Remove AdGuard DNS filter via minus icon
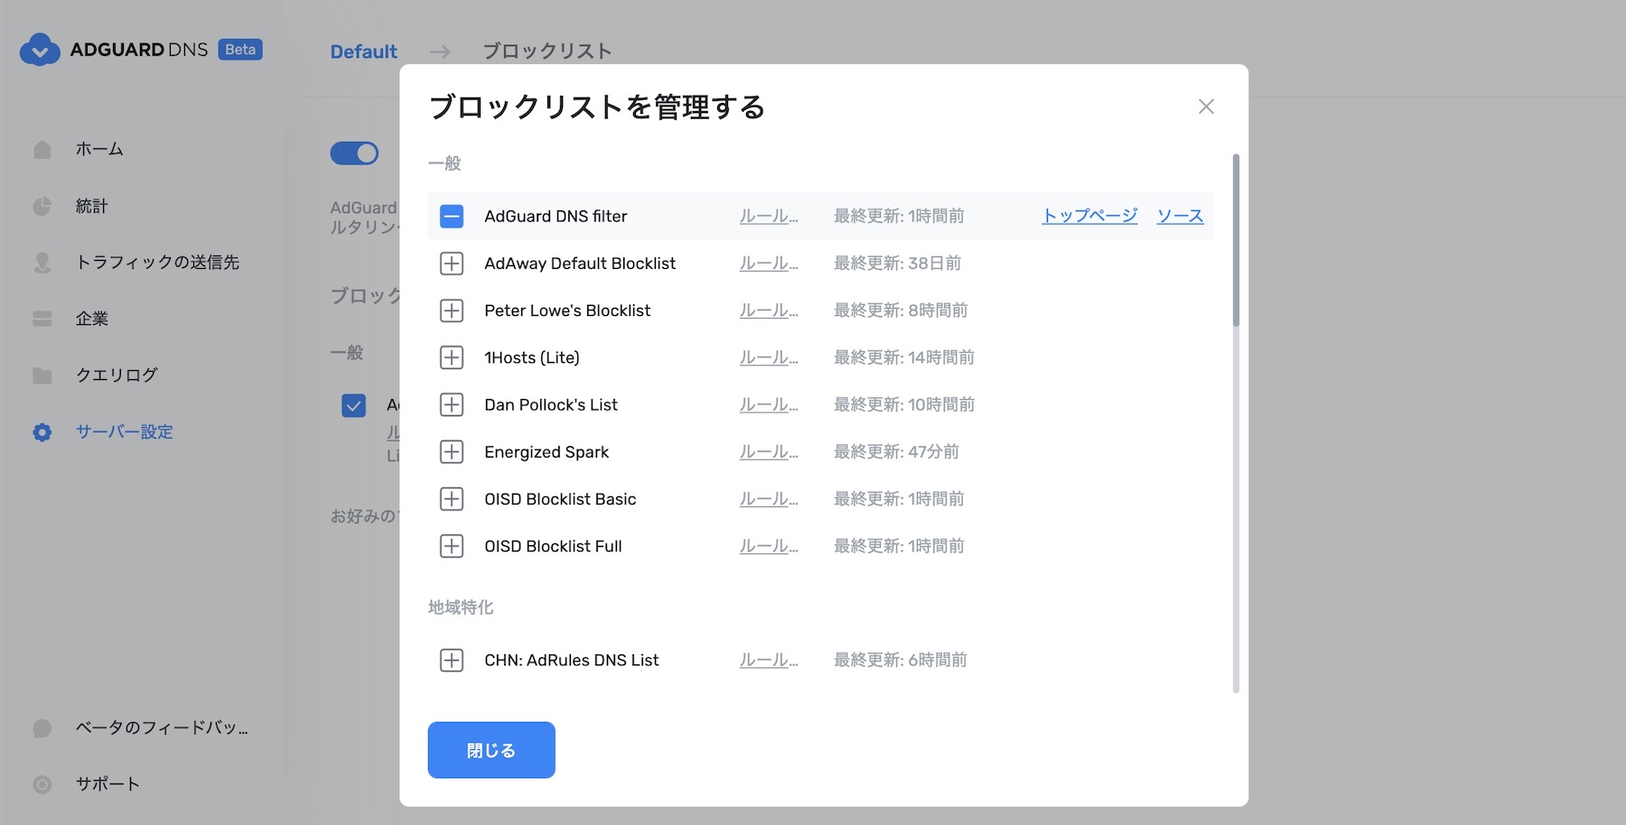The height and width of the screenshot is (825, 1626). pos(452,216)
